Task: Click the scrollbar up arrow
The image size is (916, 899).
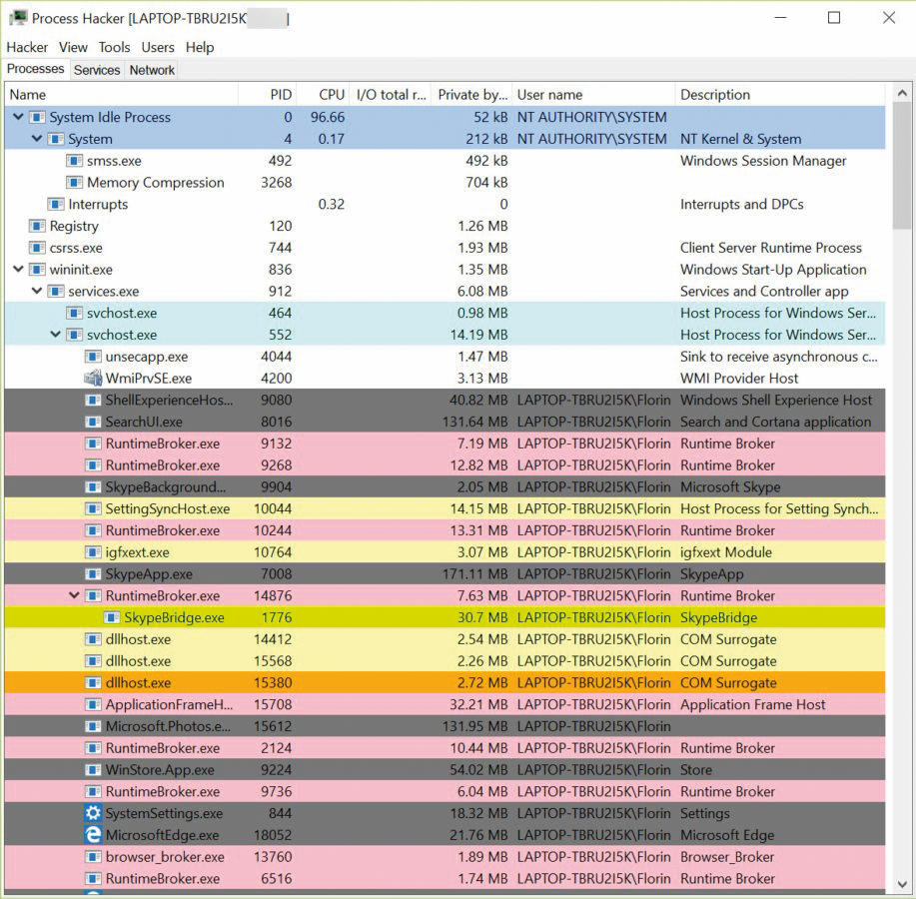Action: point(902,93)
